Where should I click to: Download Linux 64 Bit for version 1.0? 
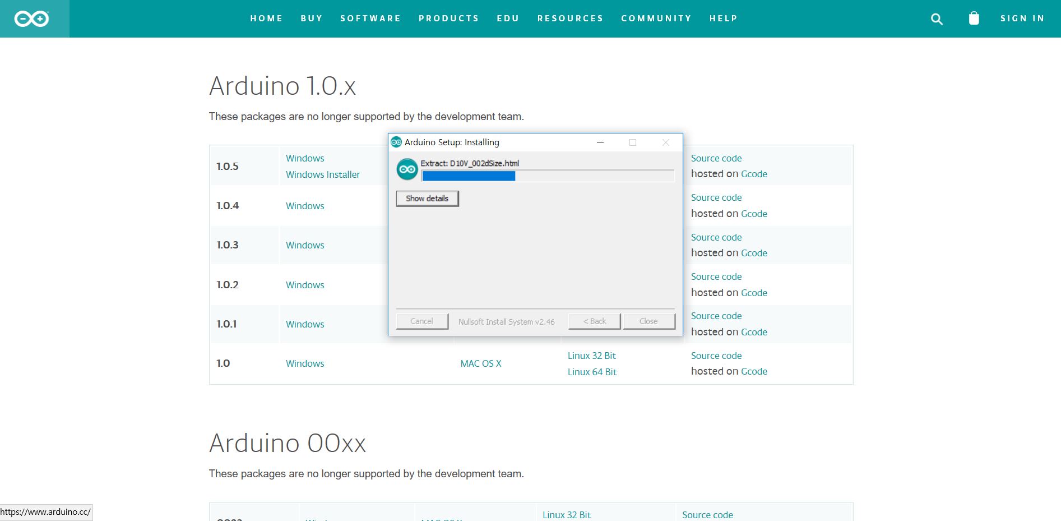[592, 372]
